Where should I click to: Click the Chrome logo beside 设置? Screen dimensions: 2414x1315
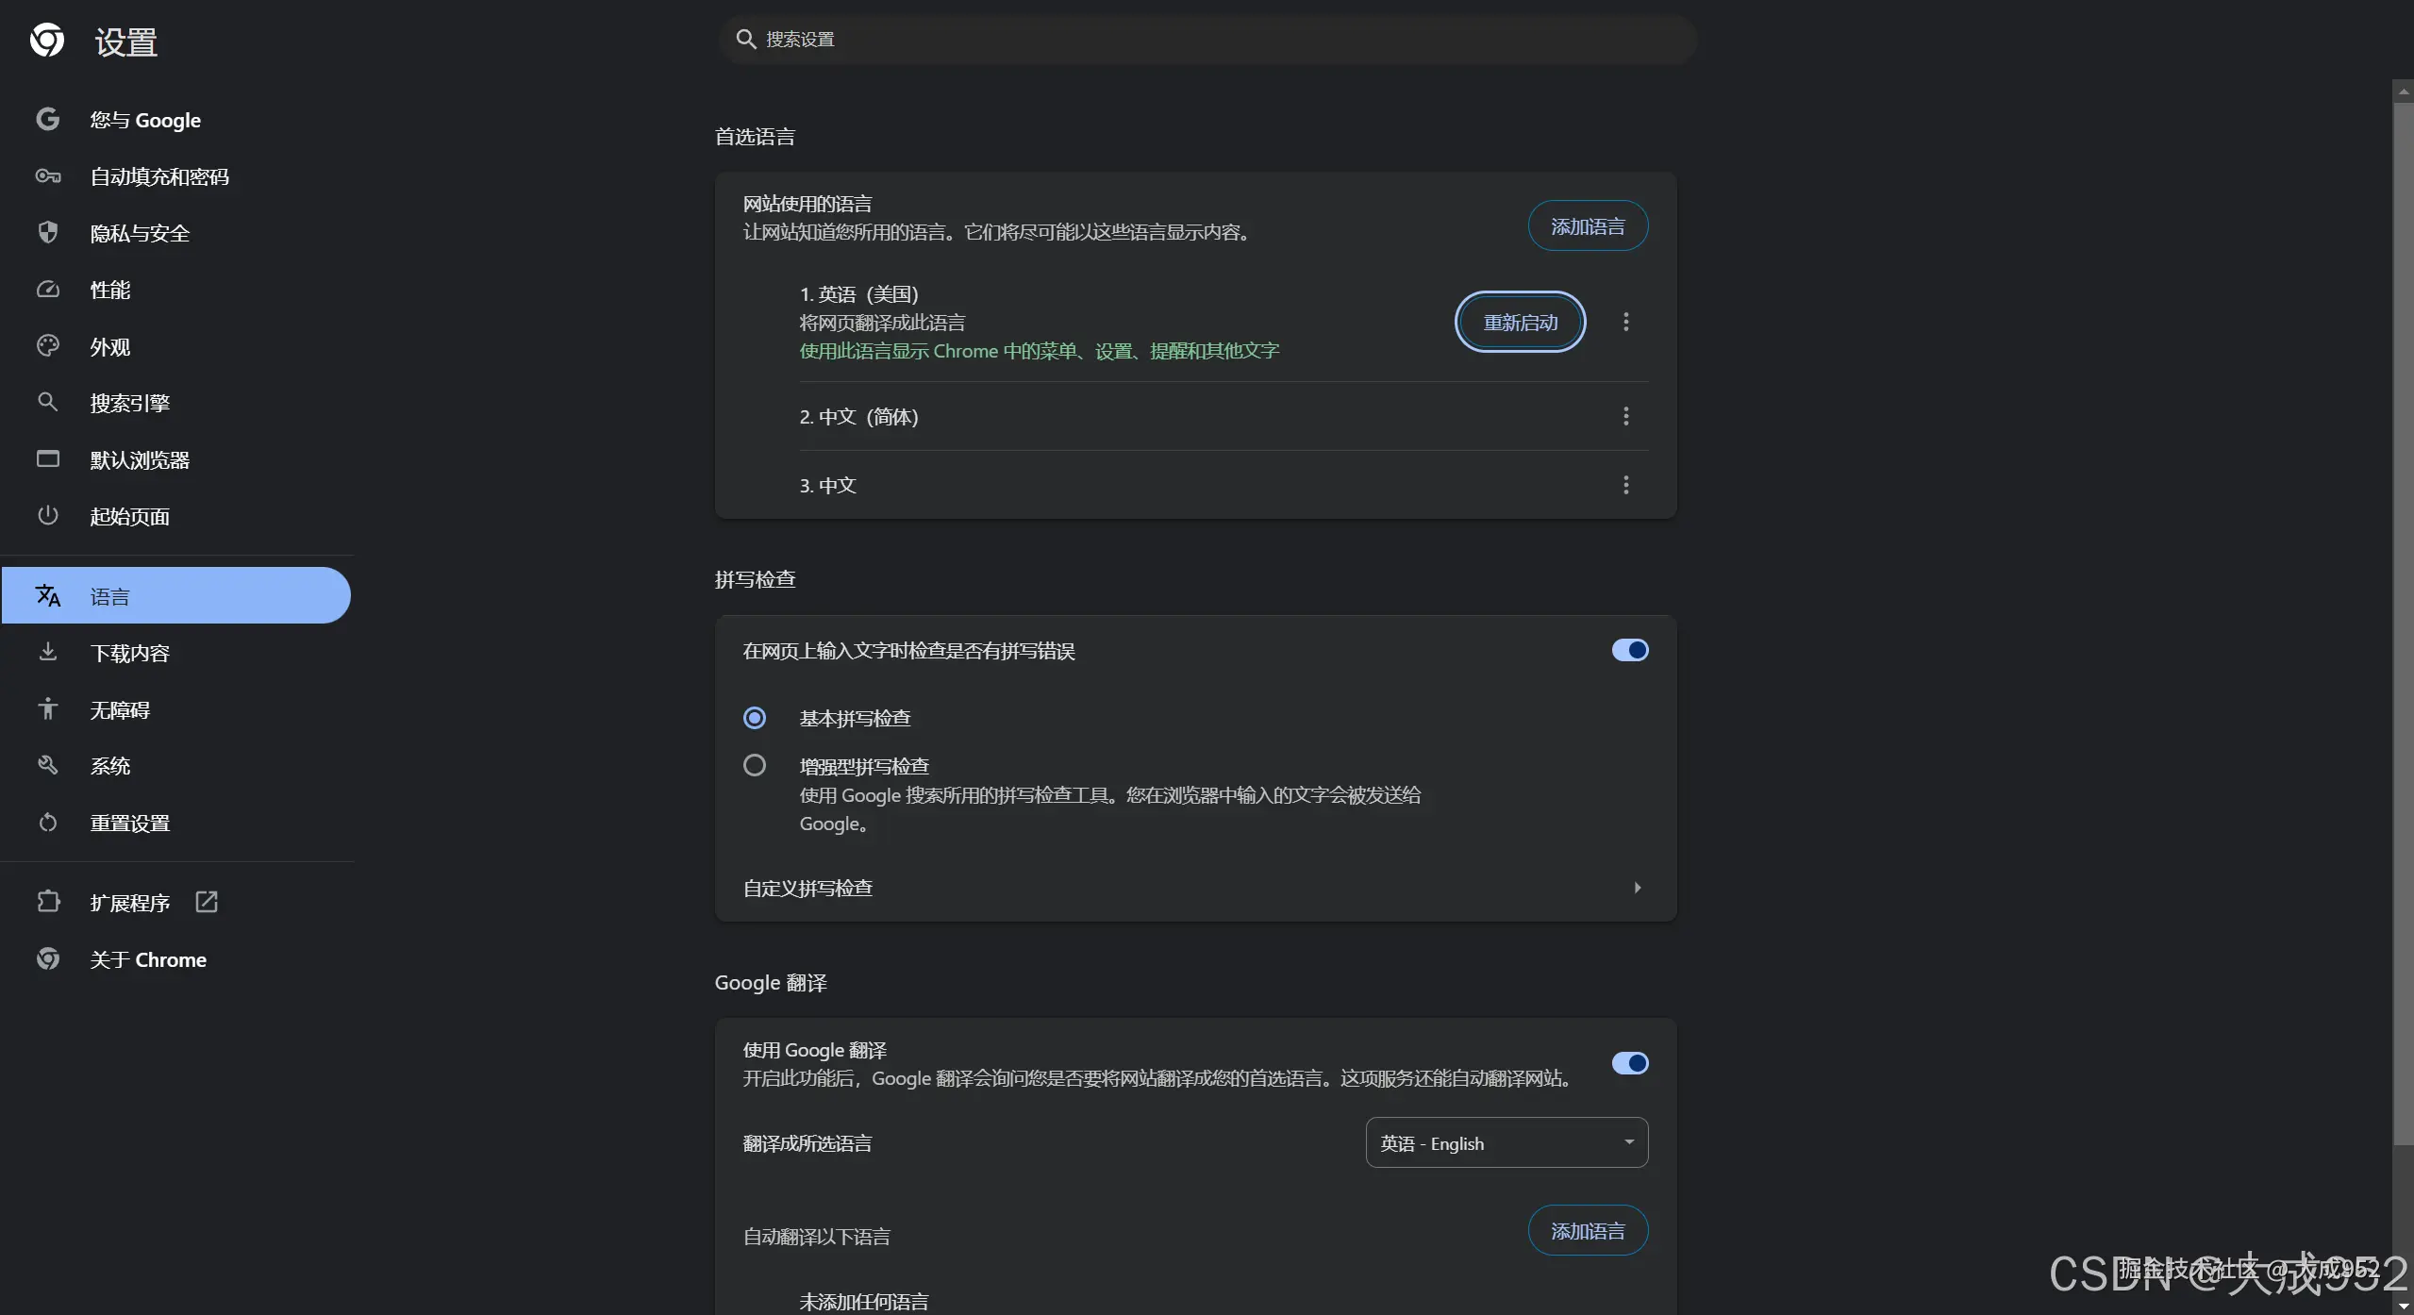click(x=46, y=41)
